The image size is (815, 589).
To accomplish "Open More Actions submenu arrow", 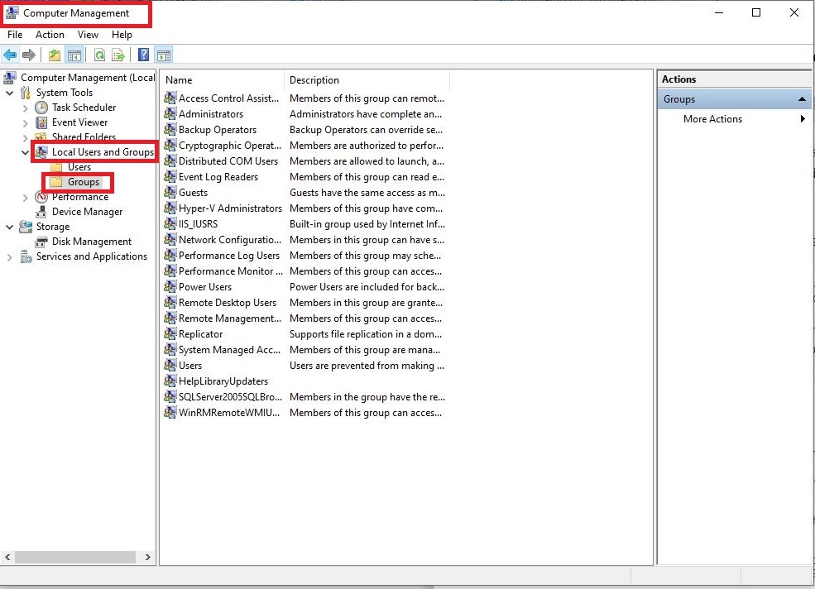I will click(x=803, y=118).
